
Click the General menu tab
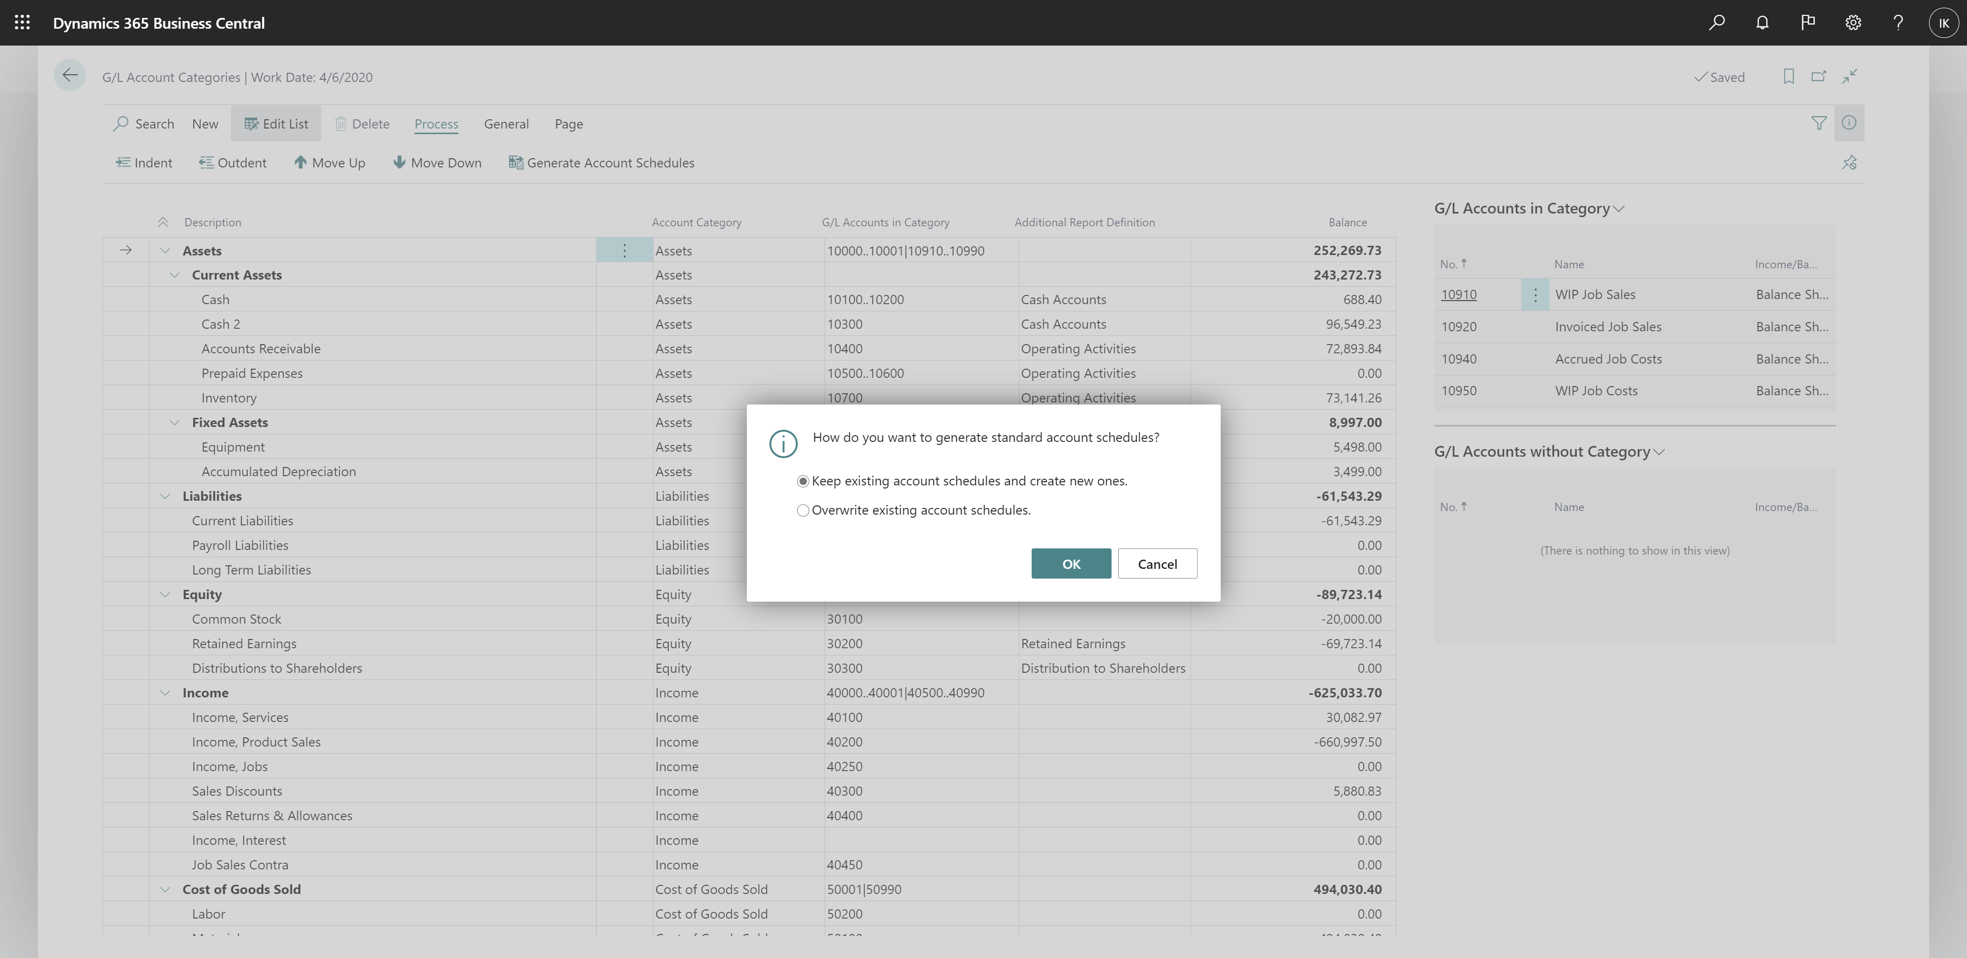(506, 123)
